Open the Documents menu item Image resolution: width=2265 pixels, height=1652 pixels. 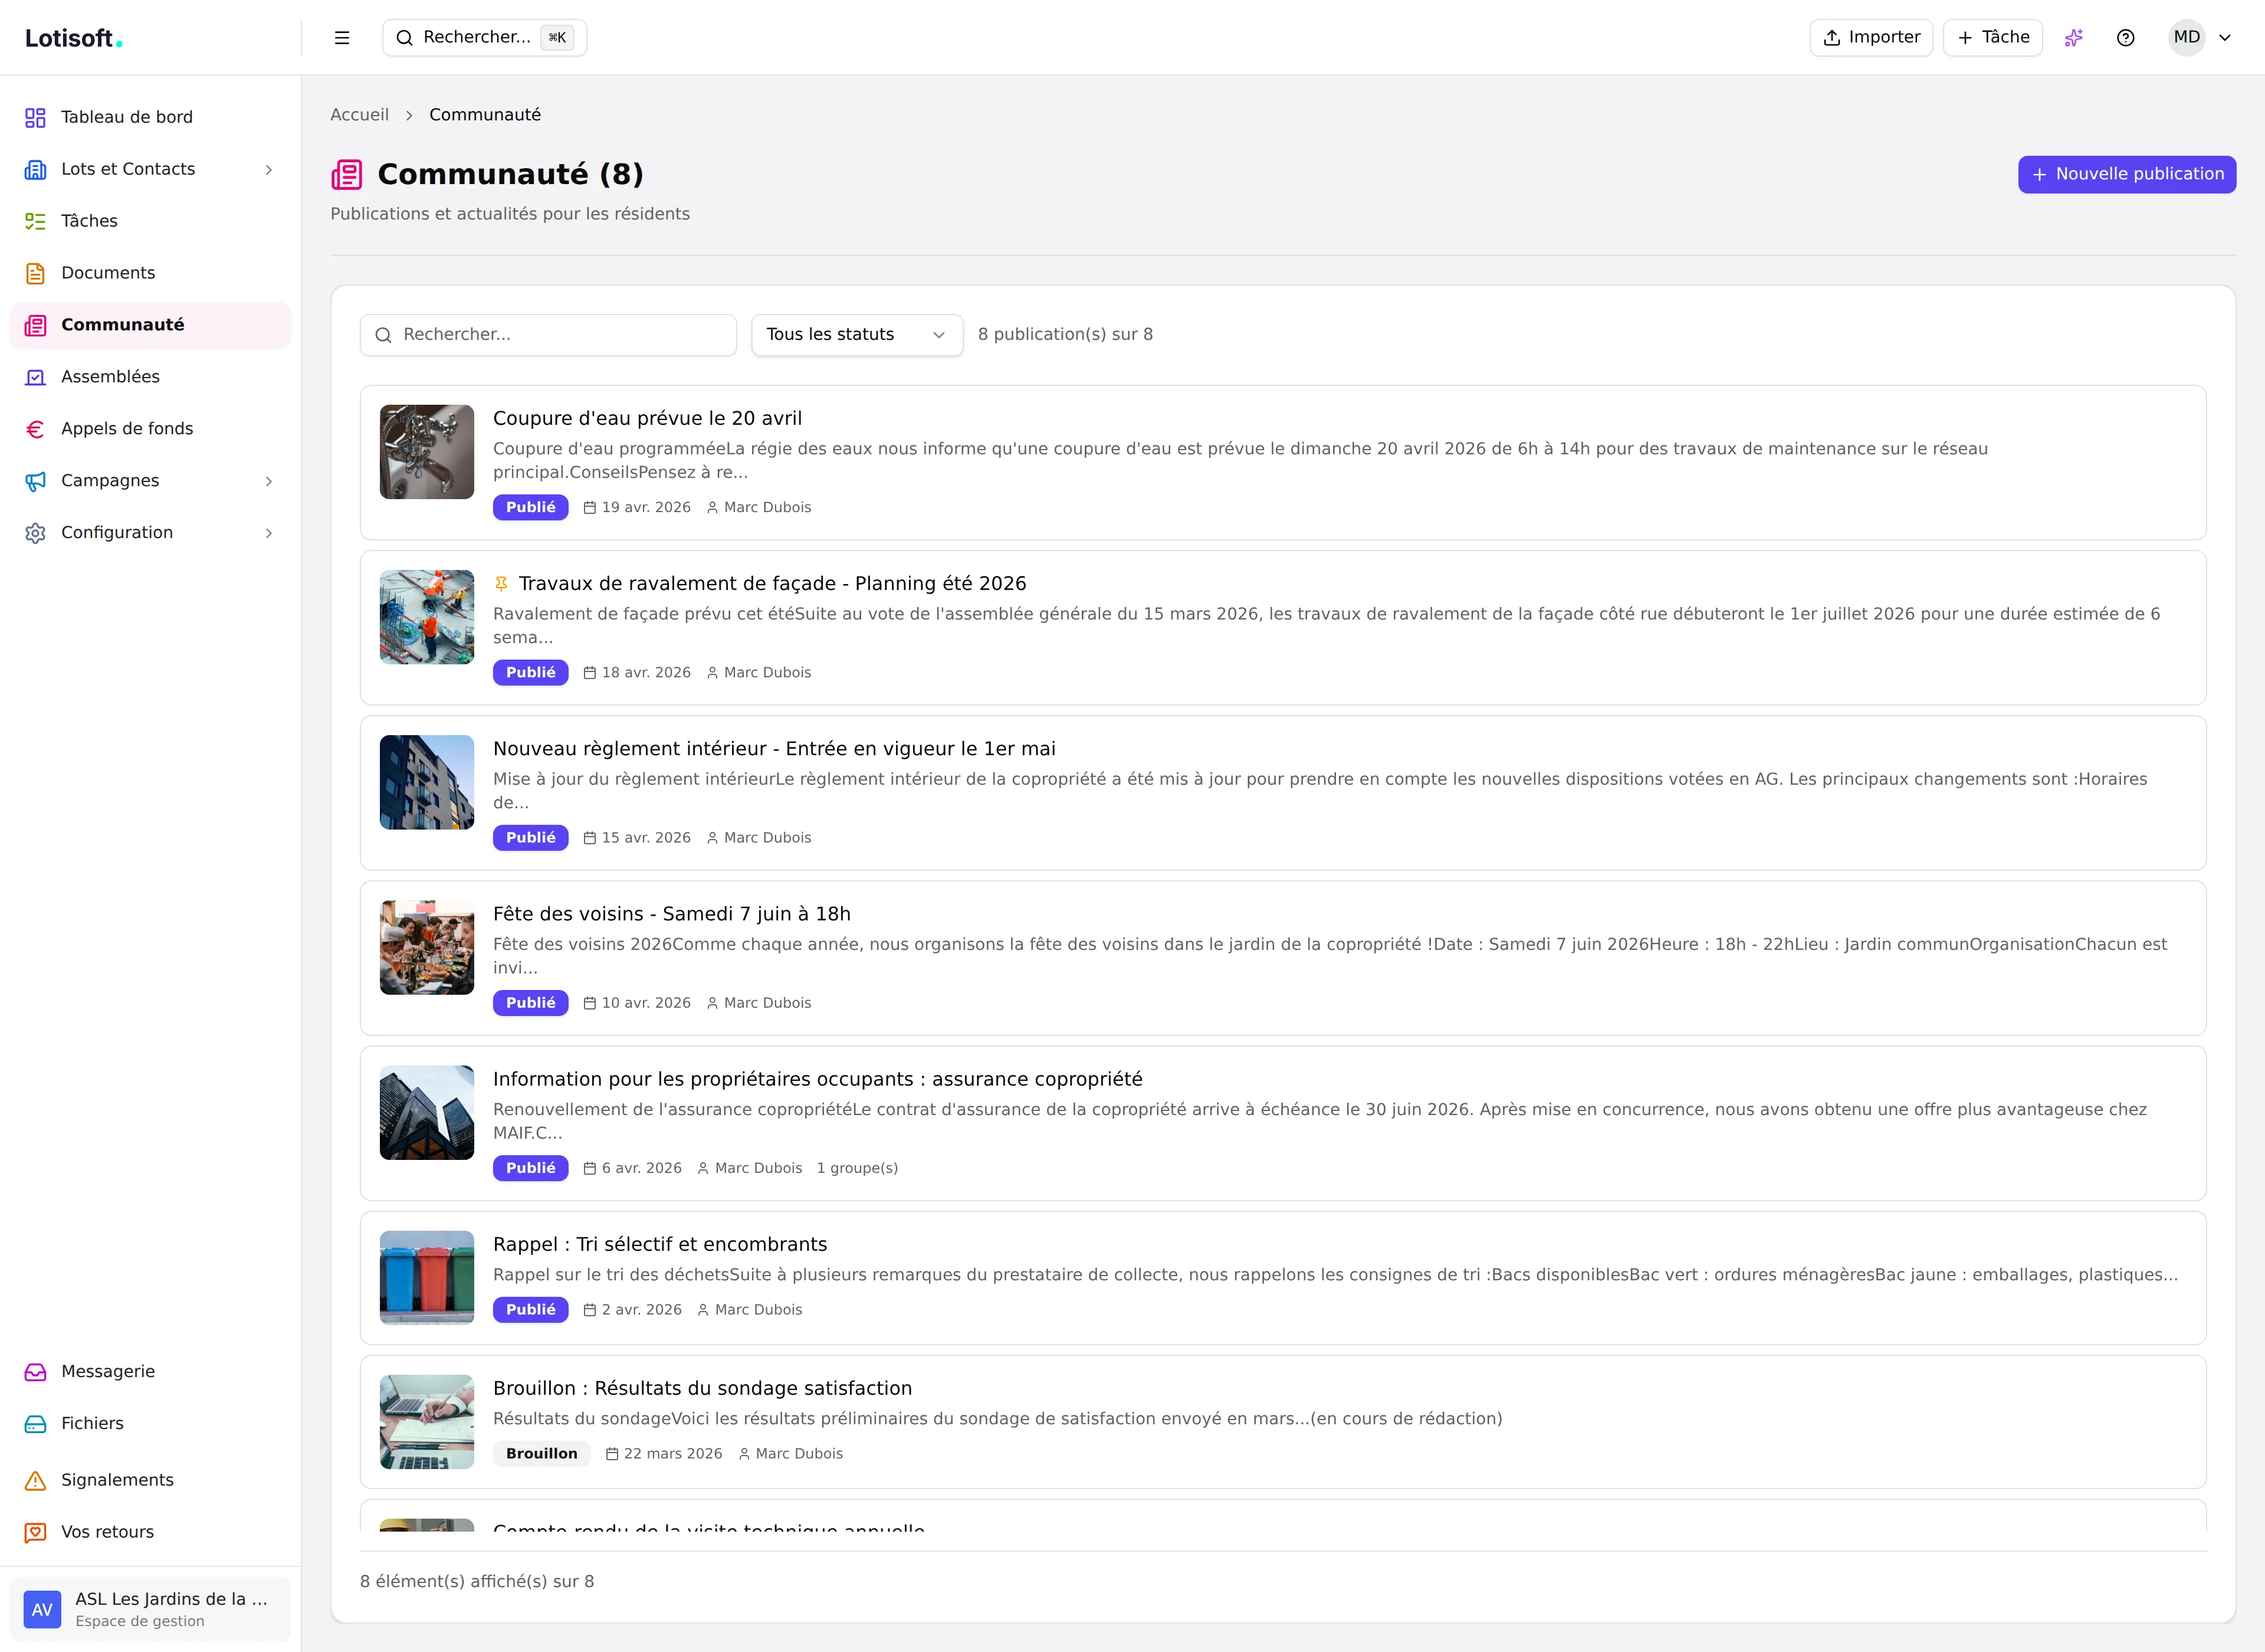pos(150,273)
